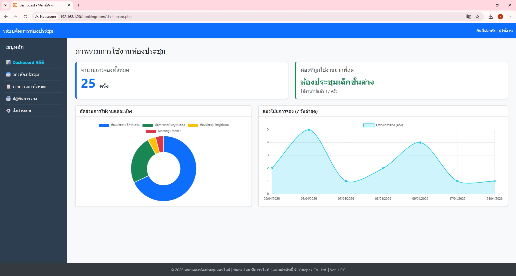This screenshot has width=516, height=276.
Task: Click the total bookings count 25
Action: coord(88,83)
